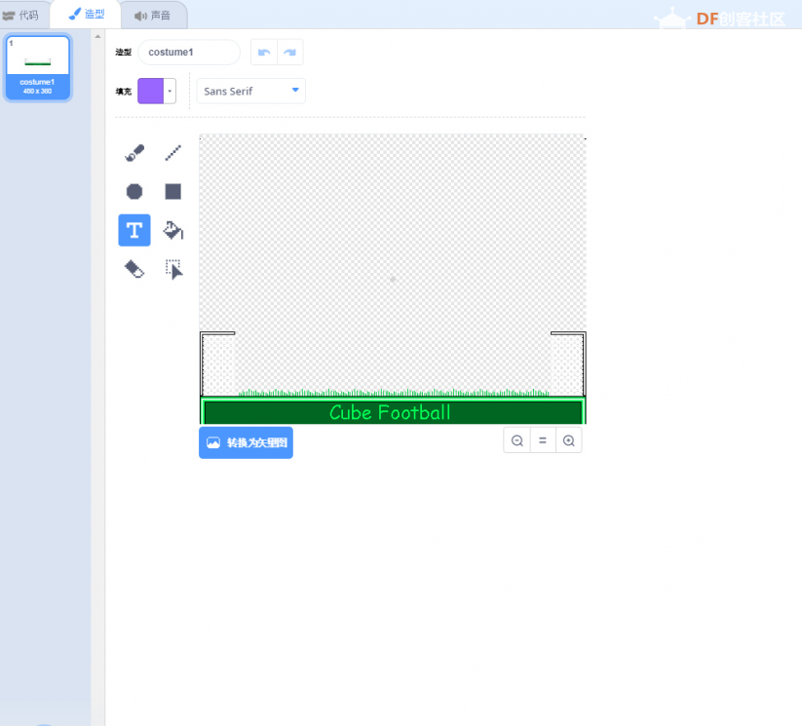802x726 pixels.
Task: Click the purple fill color swatch
Action: 150,91
